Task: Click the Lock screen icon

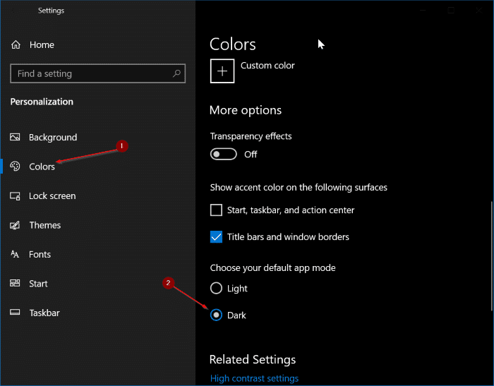Action: (x=16, y=196)
